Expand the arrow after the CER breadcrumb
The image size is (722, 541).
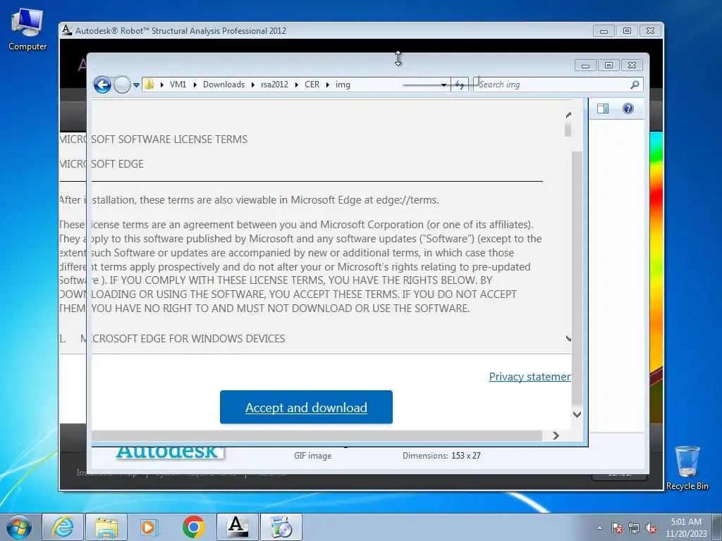click(x=328, y=85)
